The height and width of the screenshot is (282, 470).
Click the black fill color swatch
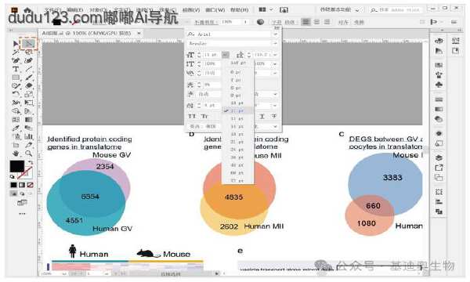[17, 166]
